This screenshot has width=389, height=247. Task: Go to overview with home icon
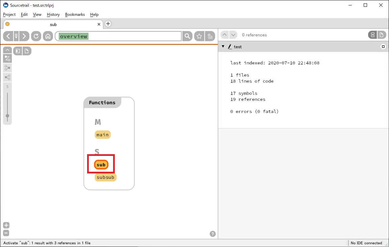(x=48, y=36)
